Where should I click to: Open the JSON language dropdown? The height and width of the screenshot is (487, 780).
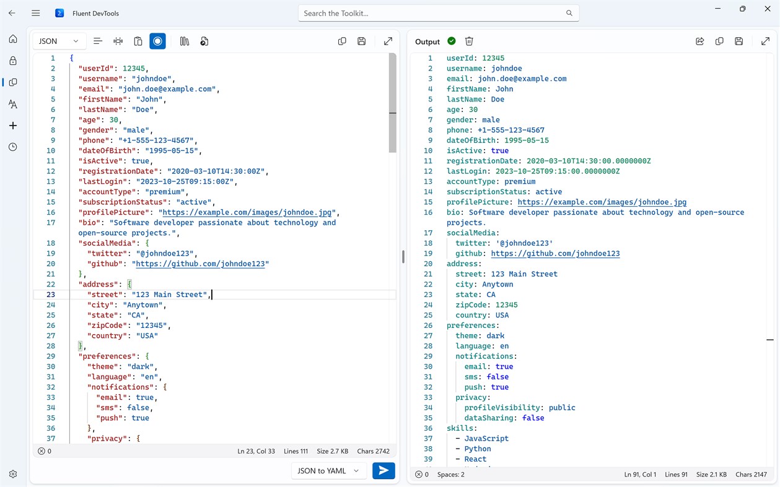[x=59, y=41]
